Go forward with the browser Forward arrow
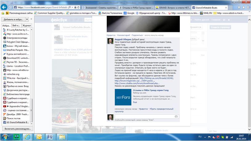Screen dimensions: 251x141 pos(10,7)
